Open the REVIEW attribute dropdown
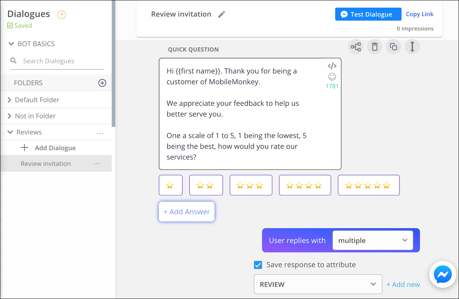459x299 pixels. (318, 284)
